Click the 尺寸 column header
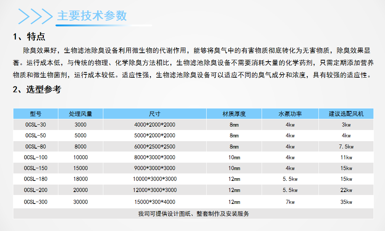This screenshot has width=385, height=231. 155,114
